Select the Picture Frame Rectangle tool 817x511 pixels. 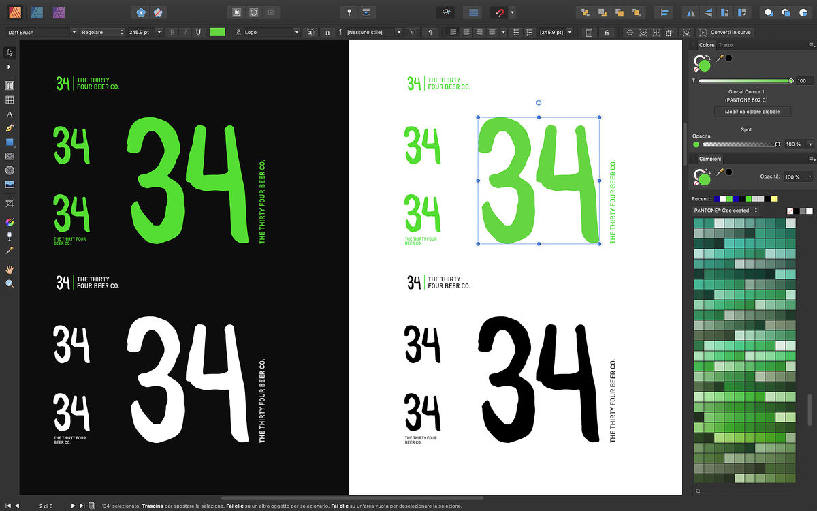[10, 156]
